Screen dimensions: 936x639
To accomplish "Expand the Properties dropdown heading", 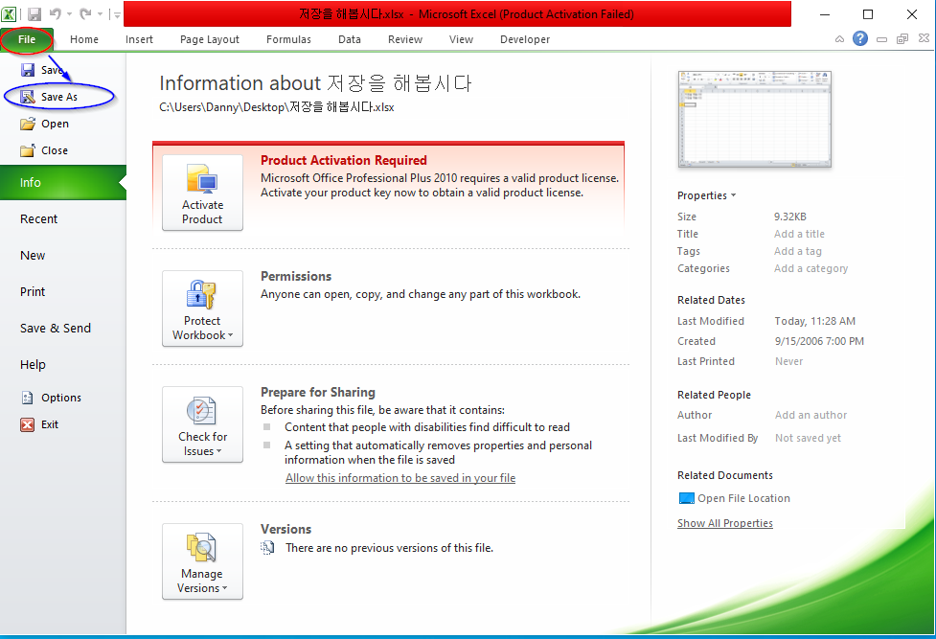I will [x=707, y=195].
